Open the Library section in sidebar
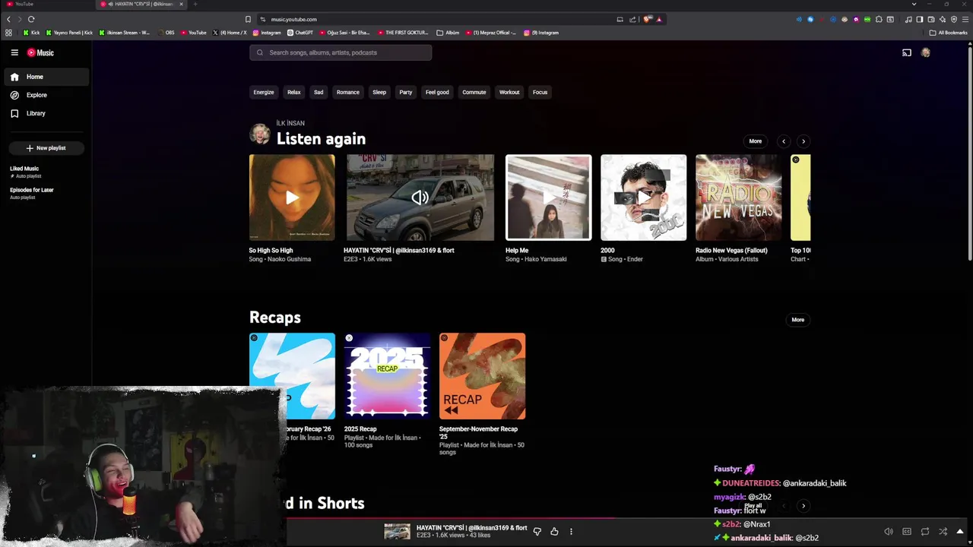The image size is (973, 547). pos(46,113)
